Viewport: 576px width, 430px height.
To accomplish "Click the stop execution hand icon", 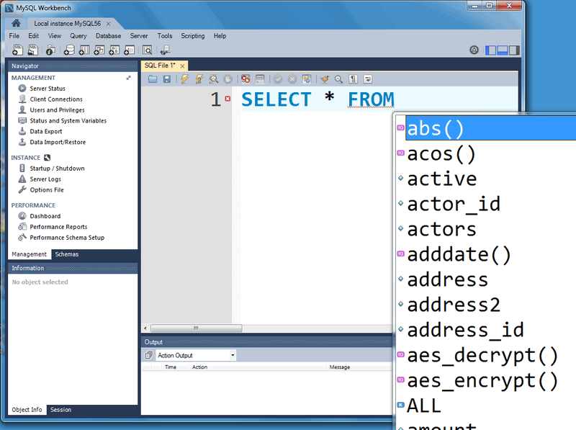I will coord(228,79).
